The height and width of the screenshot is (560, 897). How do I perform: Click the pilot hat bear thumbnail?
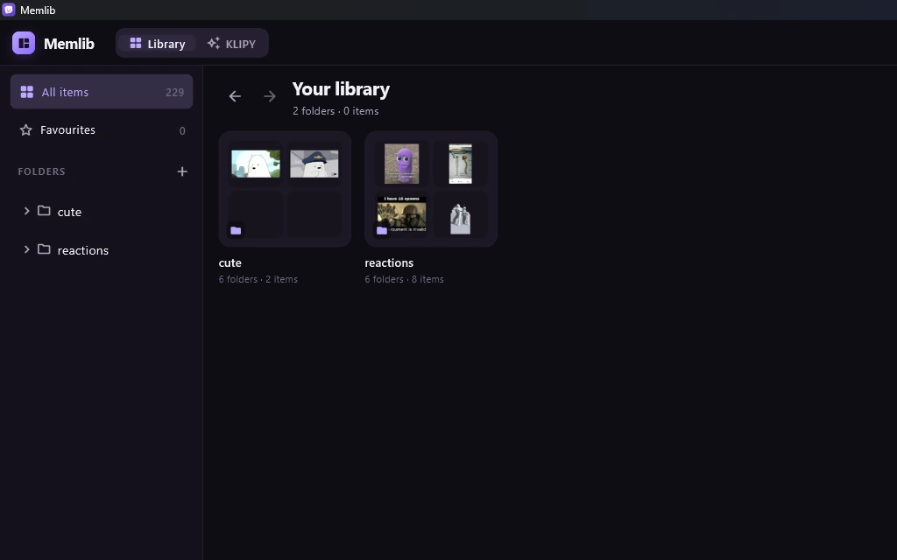314,164
